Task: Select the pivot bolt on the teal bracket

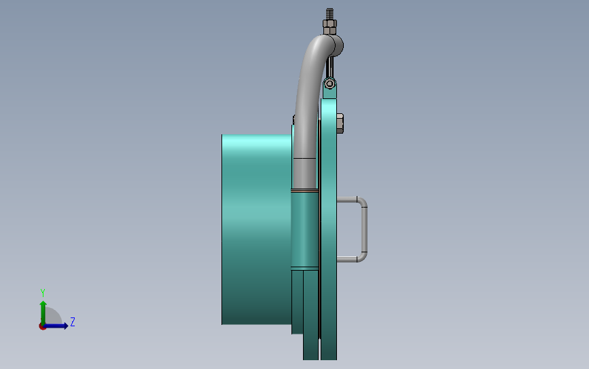Action: (x=329, y=83)
